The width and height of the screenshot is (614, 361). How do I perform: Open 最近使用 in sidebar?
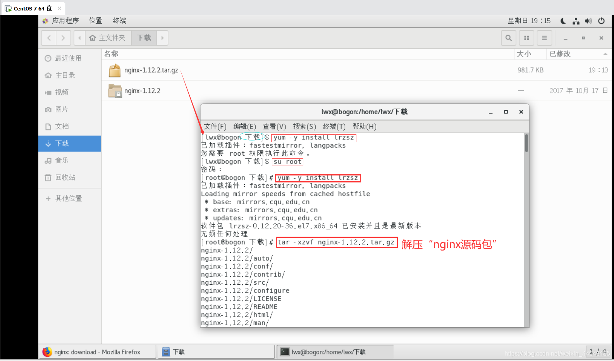pyautogui.click(x=70, y=58)
